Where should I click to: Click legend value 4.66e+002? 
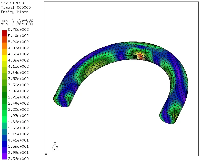(18, 54)
